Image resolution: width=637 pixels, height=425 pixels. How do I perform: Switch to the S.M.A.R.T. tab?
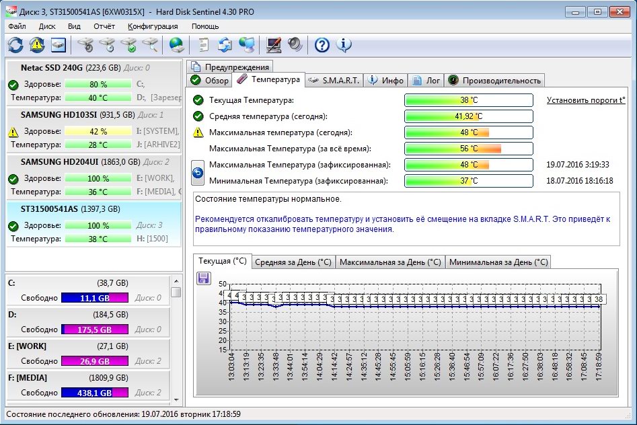333,81
